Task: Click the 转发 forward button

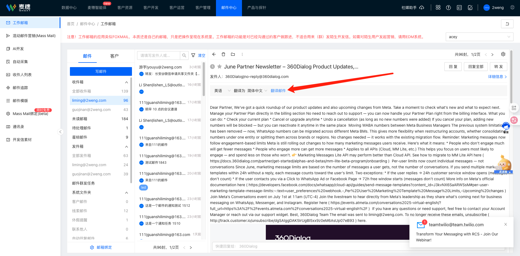Action: pyautogui.click(x=499, y=67)
